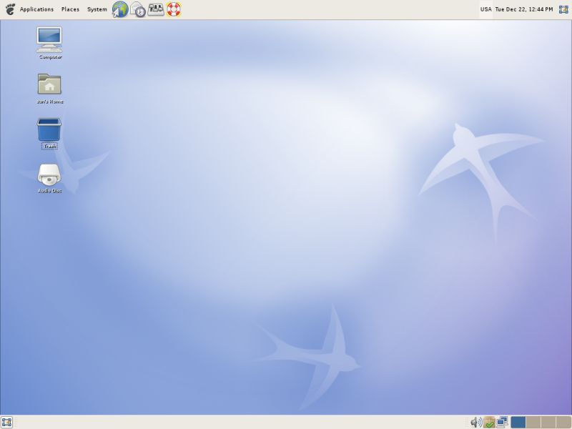572x429 pixels.
Task: Click the clock showing Tue Dec 22
Action: tap(523, 9)
